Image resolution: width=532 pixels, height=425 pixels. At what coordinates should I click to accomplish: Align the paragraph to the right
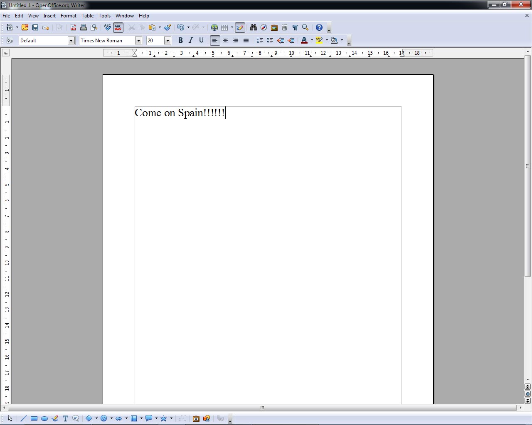tap(236, 40)
